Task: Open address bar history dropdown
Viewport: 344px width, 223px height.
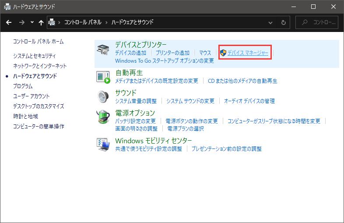Action: (x=270, y=22)
